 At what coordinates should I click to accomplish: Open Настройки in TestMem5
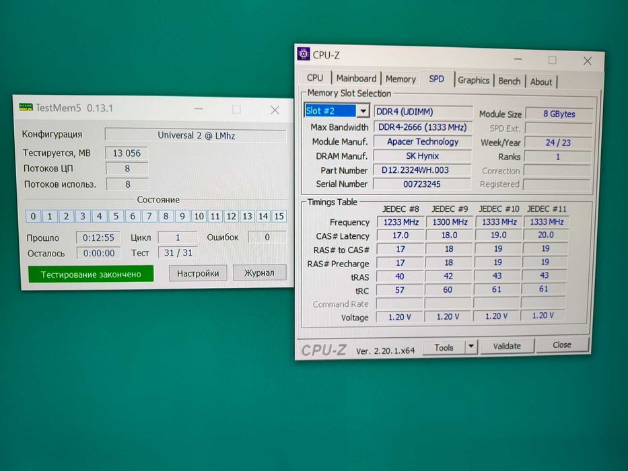pyautogui.click(x=198, y=273)
